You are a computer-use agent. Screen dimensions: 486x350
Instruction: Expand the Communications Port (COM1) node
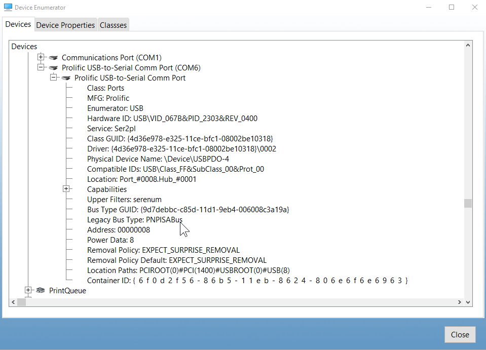pyautogui.click(x=42, y=57)
